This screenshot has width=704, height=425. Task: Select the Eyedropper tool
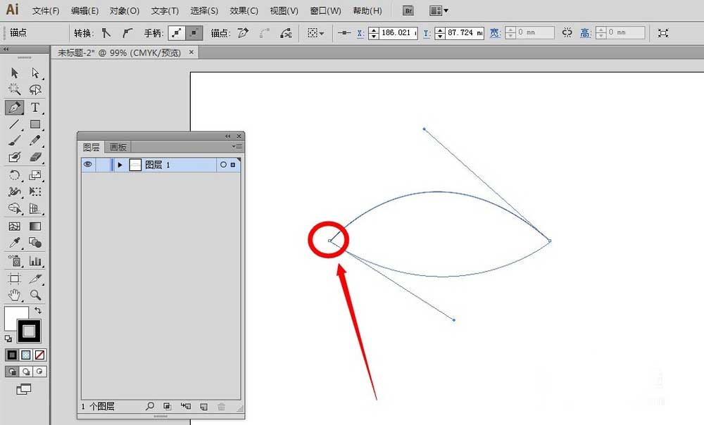pos(14,243)
